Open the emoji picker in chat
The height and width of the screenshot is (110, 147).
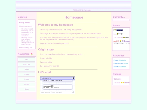[x=73, y=92]
